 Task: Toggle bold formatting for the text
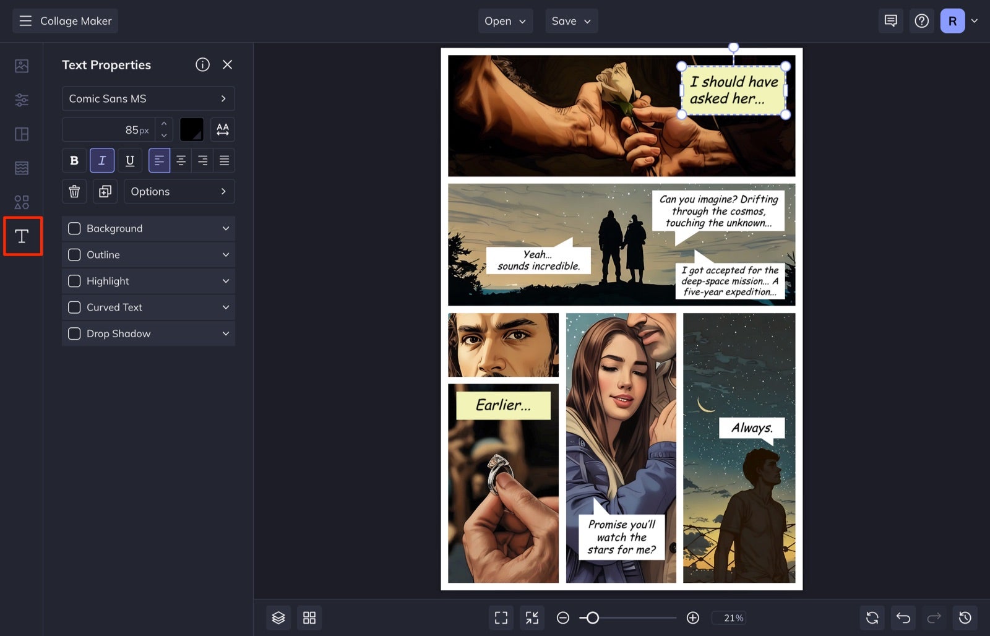pos(74,160)
